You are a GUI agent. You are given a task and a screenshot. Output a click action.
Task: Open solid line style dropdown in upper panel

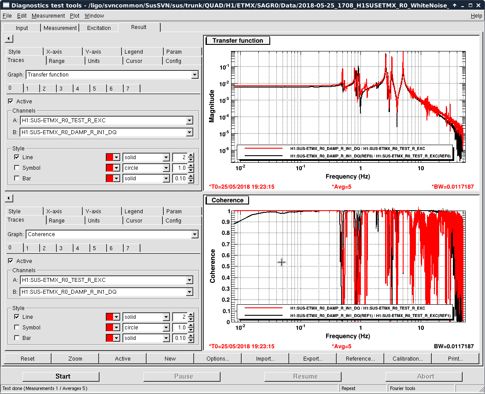point(166,157)
